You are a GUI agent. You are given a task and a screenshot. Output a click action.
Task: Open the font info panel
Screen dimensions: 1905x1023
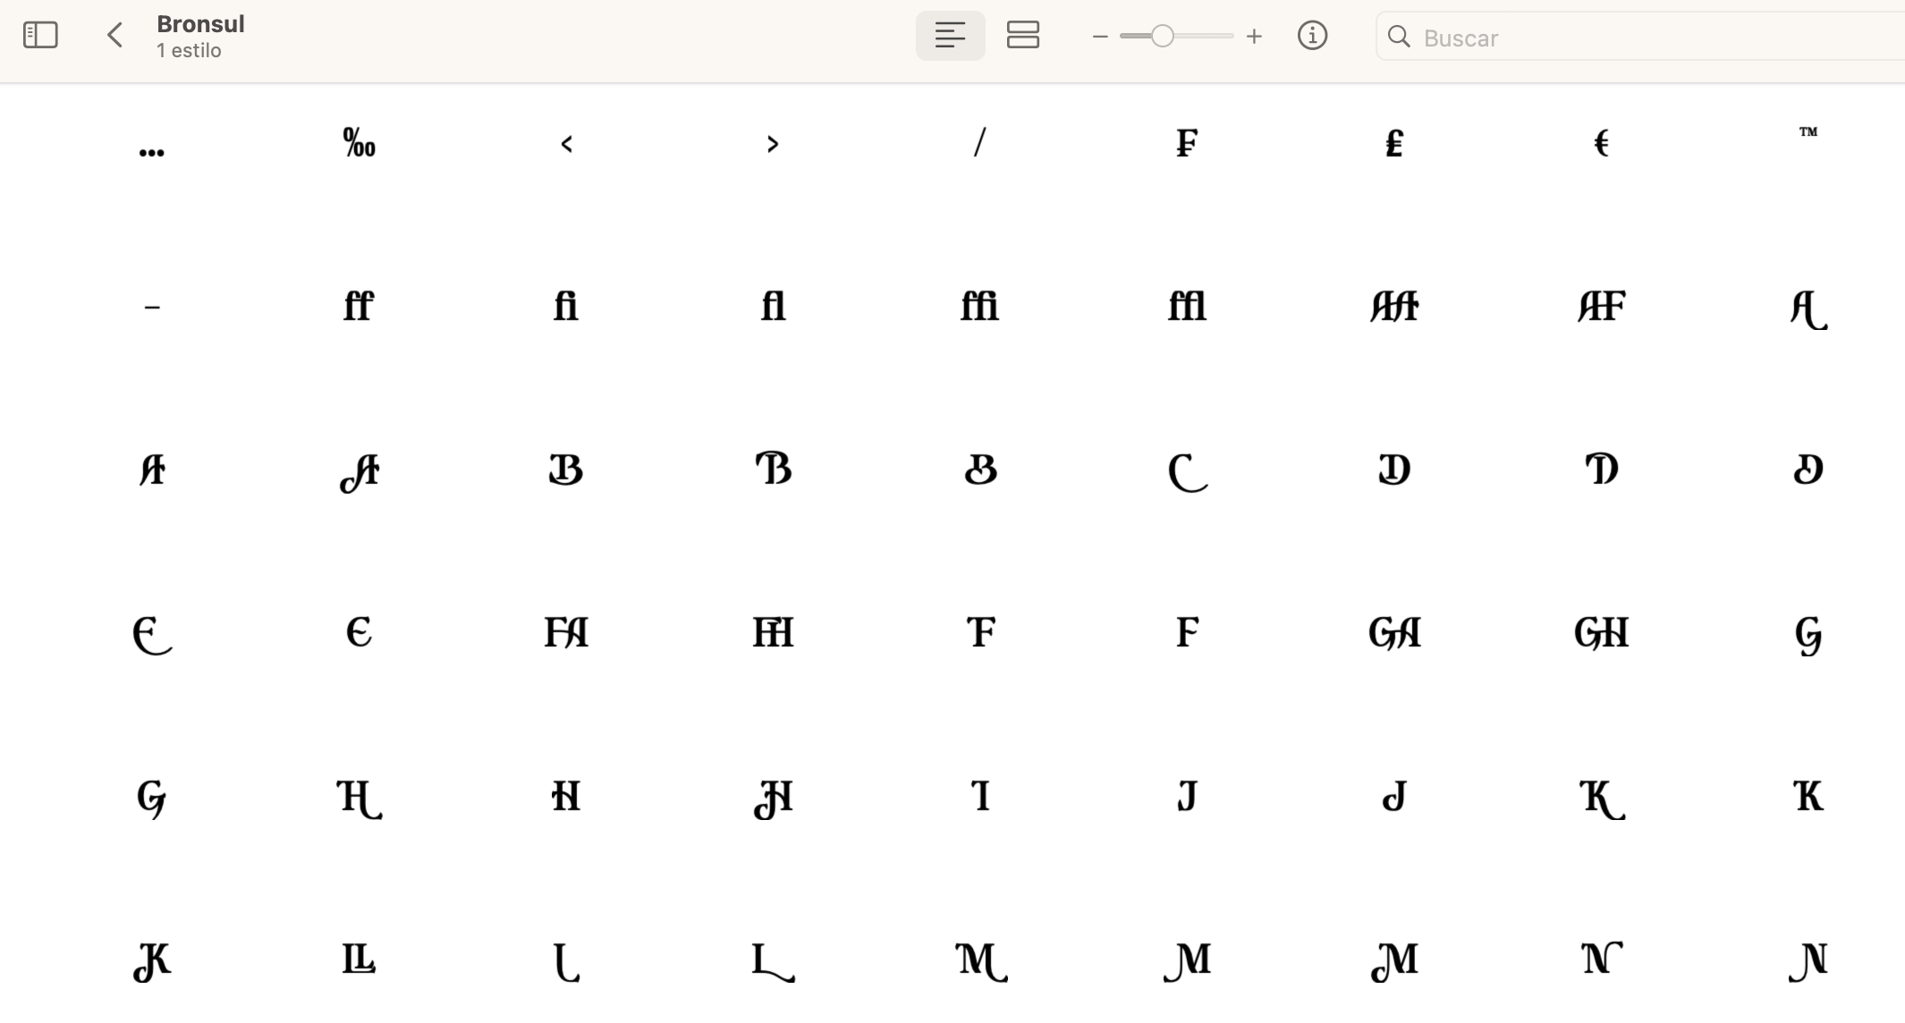click(x=1312, y=36)
